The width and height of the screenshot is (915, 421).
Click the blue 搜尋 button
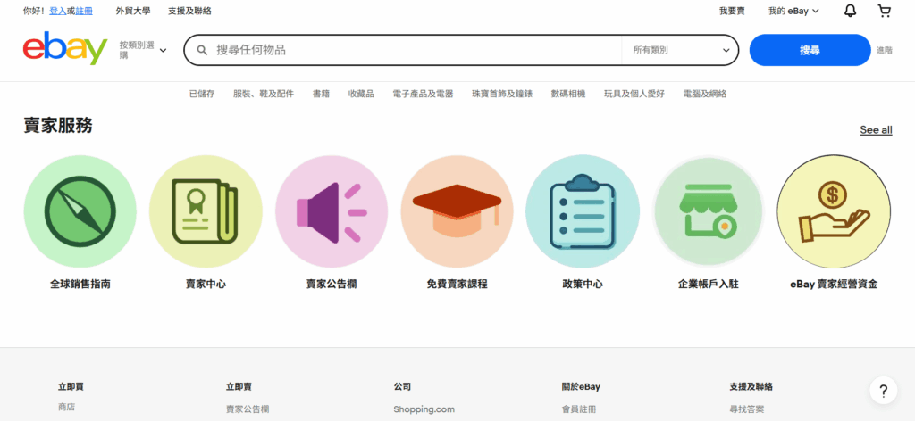coord(810,50)
